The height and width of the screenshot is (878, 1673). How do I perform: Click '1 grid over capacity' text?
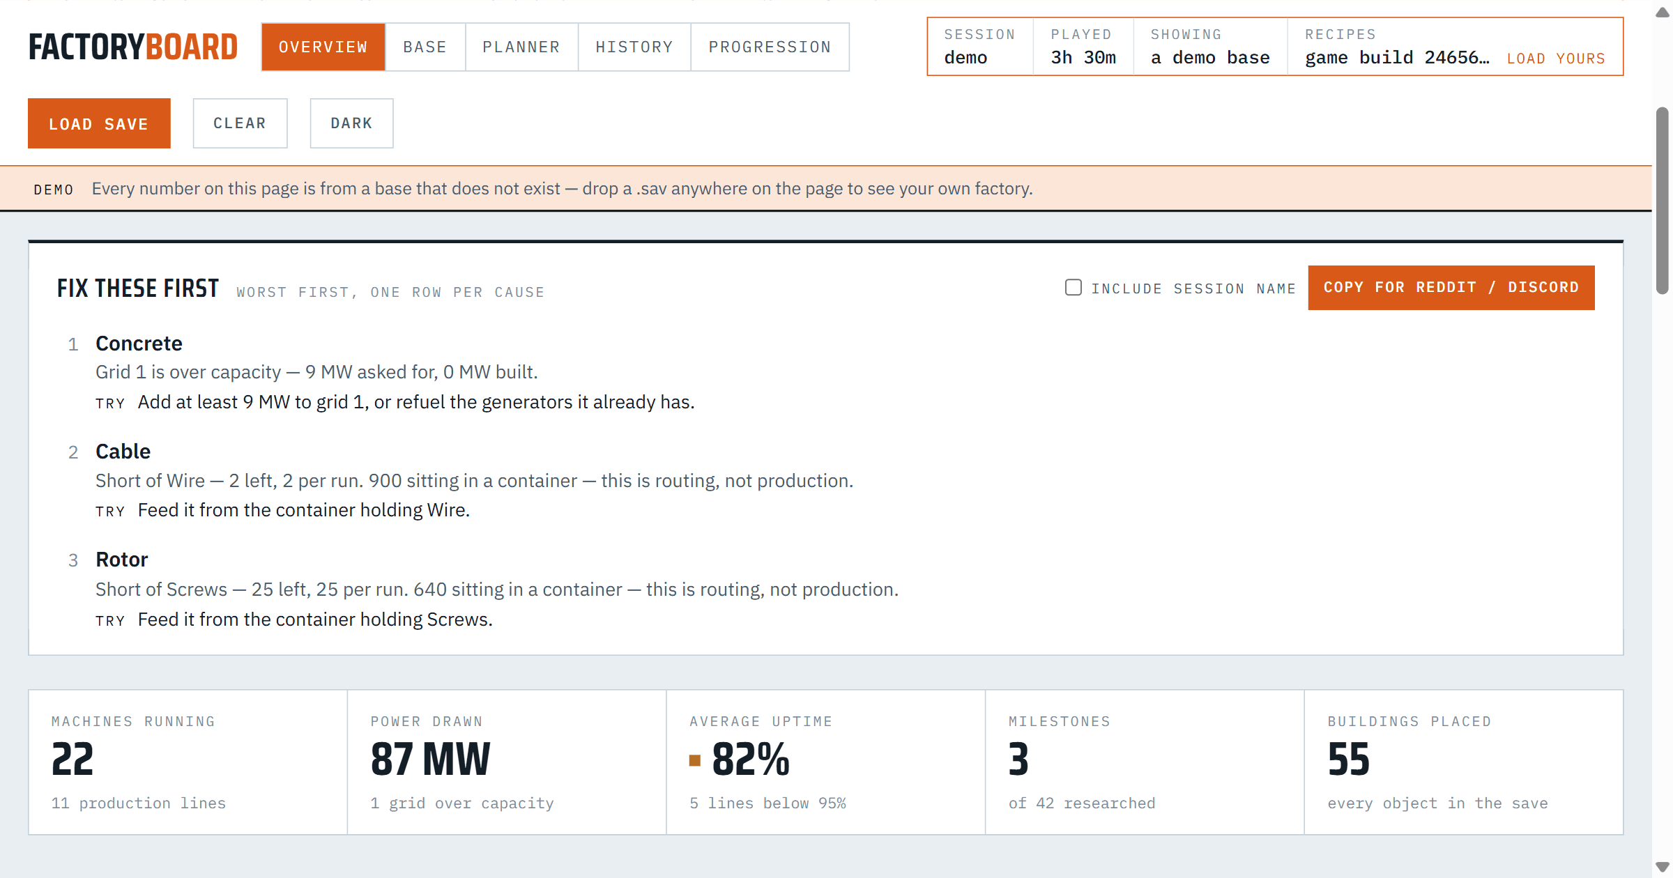[x=461, y=803]
